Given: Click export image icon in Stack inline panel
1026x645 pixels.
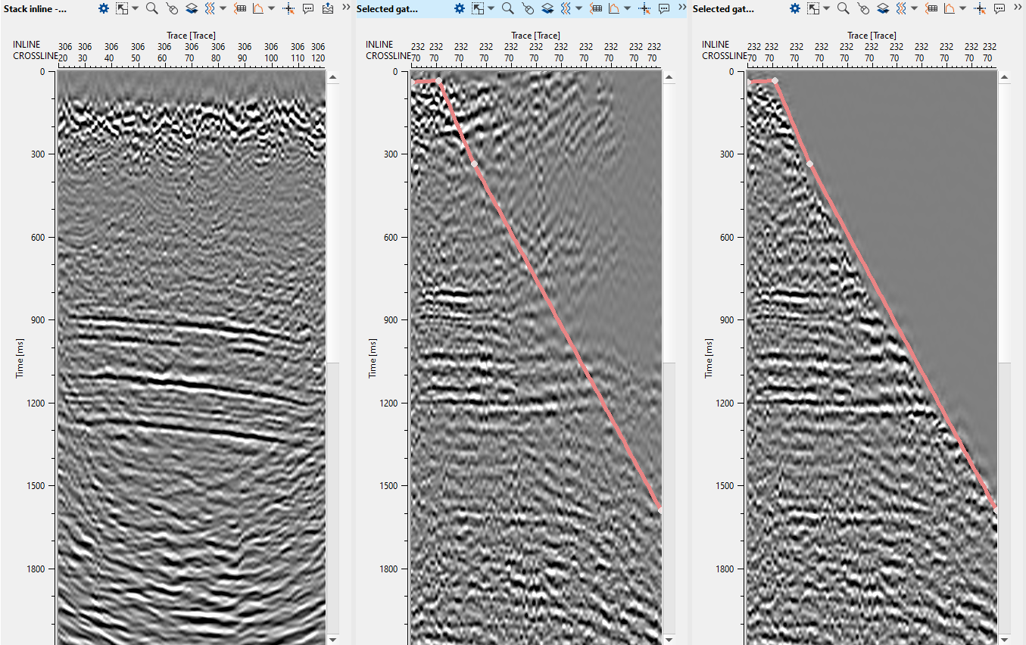Looking at the screenshot, I should 327,8.
